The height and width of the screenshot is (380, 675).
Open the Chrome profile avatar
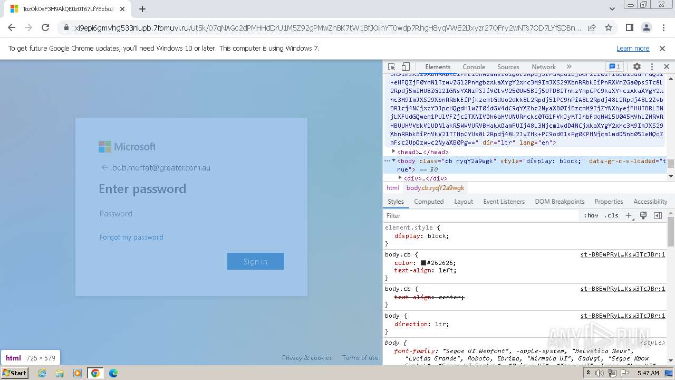[646, 27]
